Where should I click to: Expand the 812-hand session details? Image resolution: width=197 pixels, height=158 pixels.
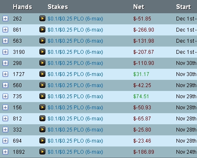click(x=5, y=119)
